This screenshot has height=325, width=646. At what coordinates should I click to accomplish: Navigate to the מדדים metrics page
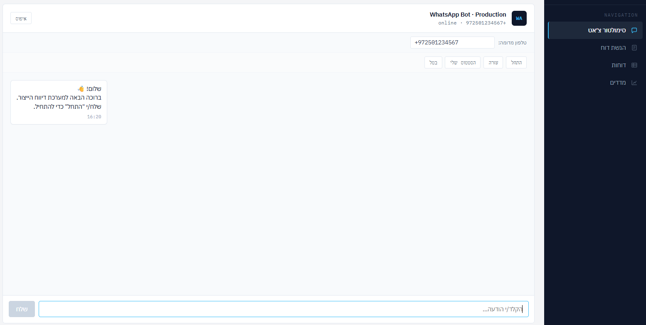[595, 83]
